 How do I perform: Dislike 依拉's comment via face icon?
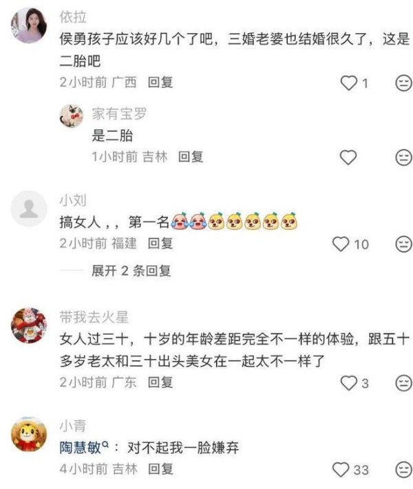click(403, 83)
